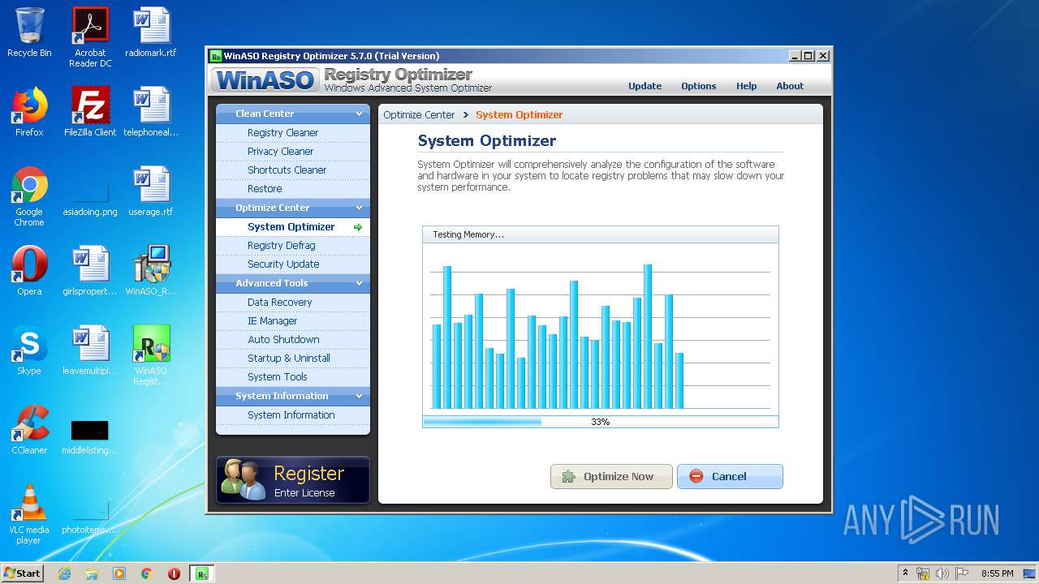Click Register Enter License banner
Screen dimensions: 1039x584
point(293,480)
